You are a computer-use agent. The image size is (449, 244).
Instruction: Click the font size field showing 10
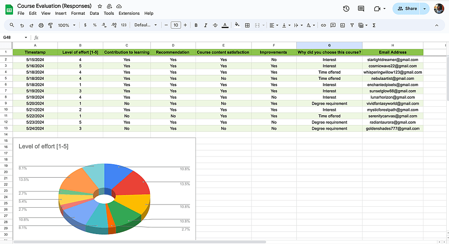coord(176,25)
